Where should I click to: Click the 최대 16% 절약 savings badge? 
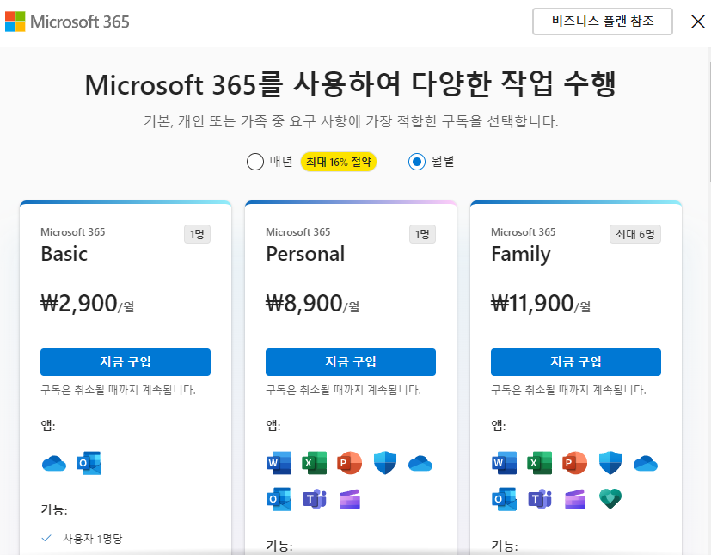(338, 162)
